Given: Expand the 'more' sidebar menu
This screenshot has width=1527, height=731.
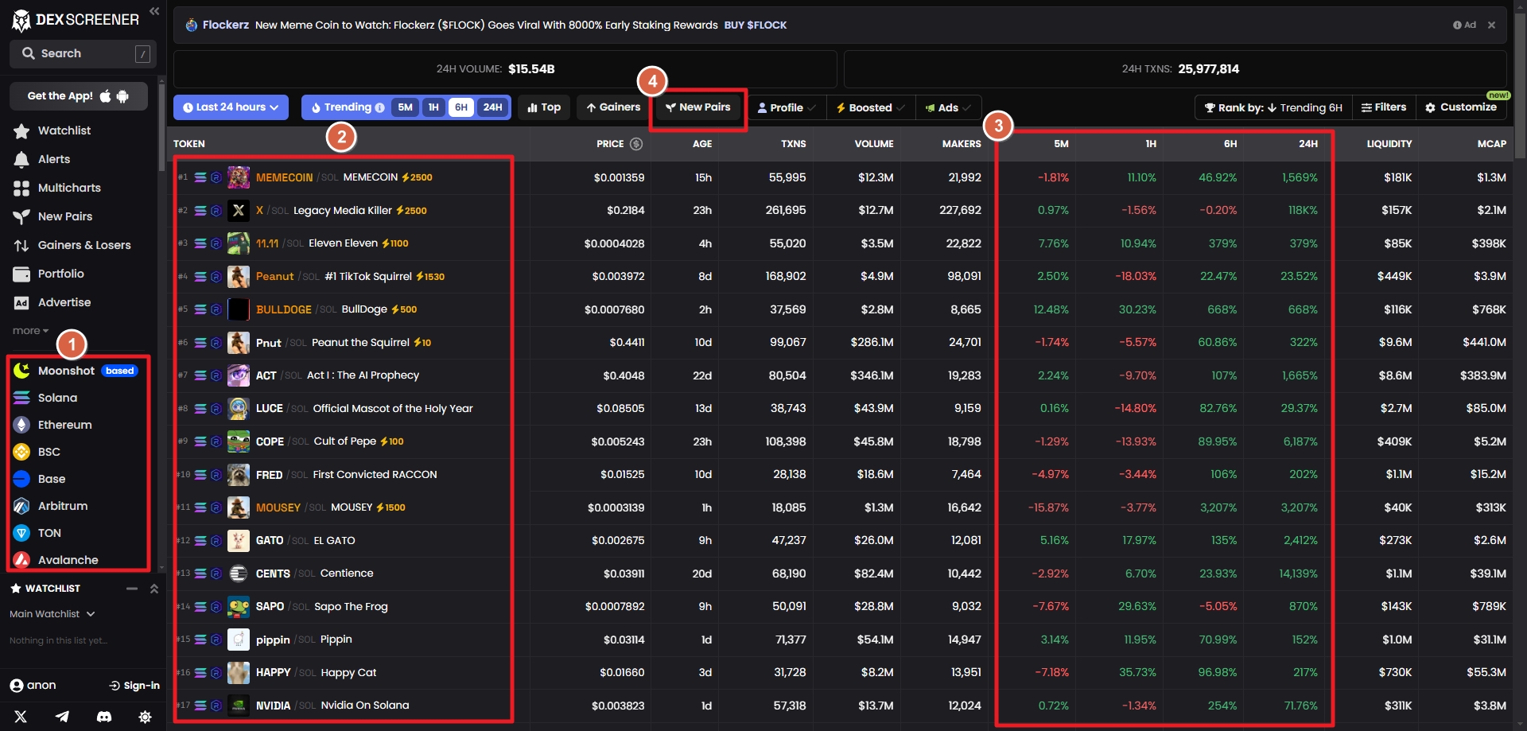Looking at the screenshot, I should (30, 331).
